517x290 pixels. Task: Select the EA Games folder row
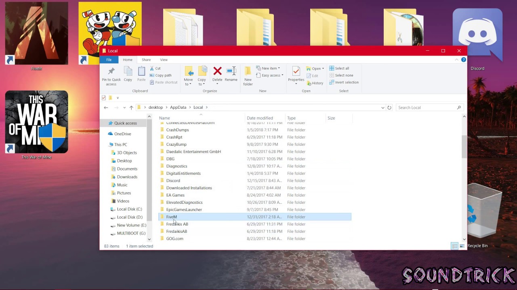(255, 195)
